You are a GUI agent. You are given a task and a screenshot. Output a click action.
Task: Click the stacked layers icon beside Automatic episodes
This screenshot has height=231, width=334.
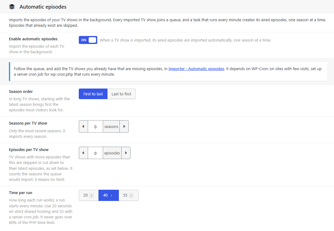pyautogui.click(x=12, y=7)
